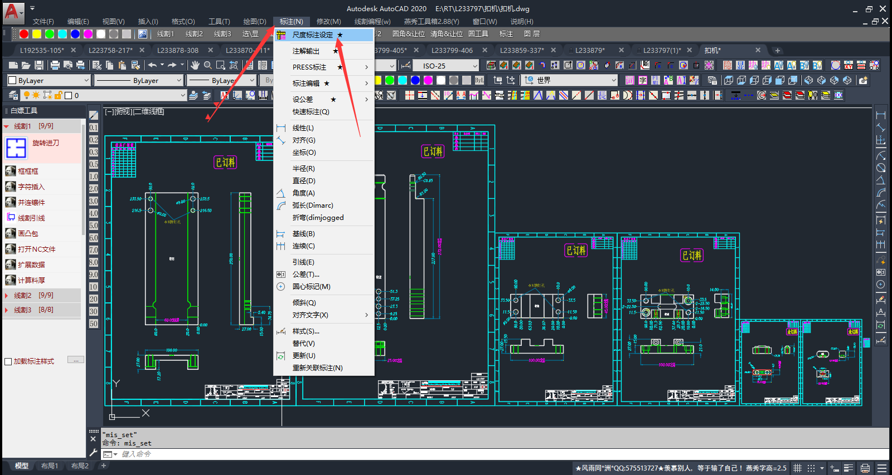Open the 修改(M) menu
Screen dimensions: 892x475
click(328, 21)
